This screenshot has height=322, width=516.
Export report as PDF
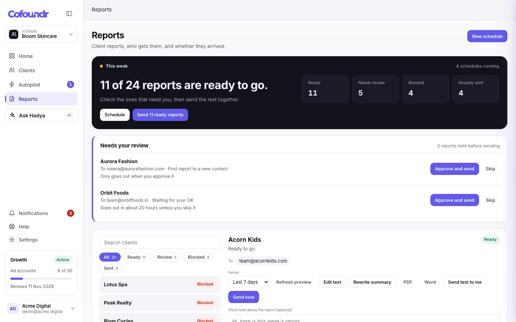coord(408,282)
